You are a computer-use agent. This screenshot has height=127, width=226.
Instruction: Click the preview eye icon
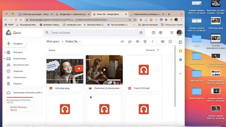click(x=137, y=42)
